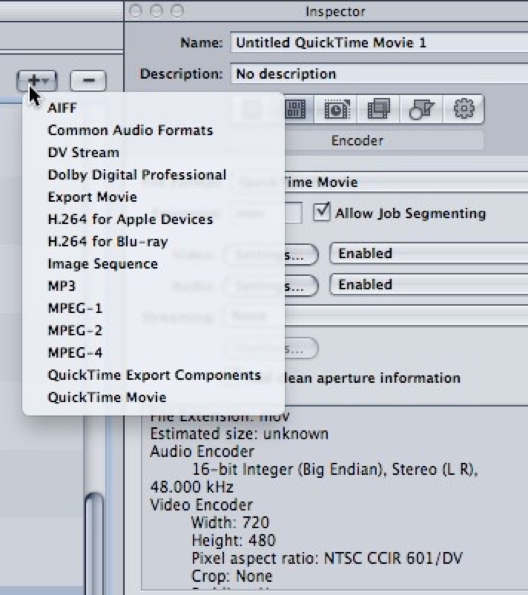528x595 pixels.
Task: Click the add setting plus button
Action: [x=37, y=80]
